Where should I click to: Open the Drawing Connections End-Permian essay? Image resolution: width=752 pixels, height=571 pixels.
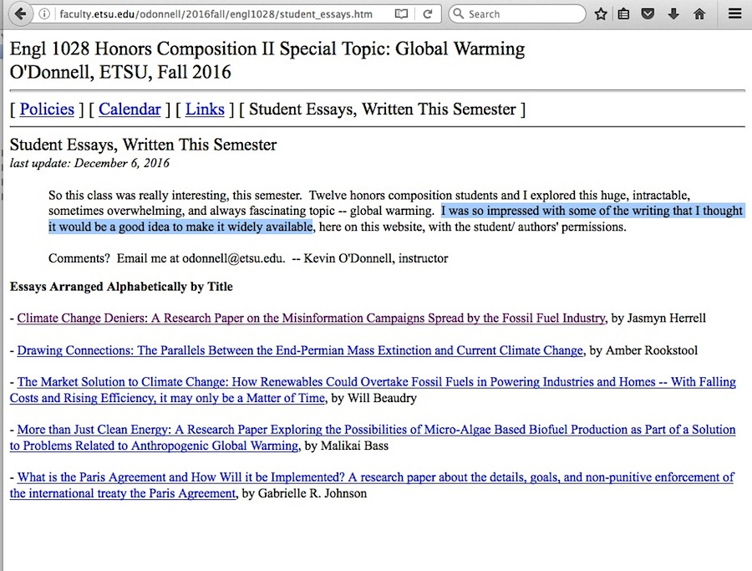[300, 350]
